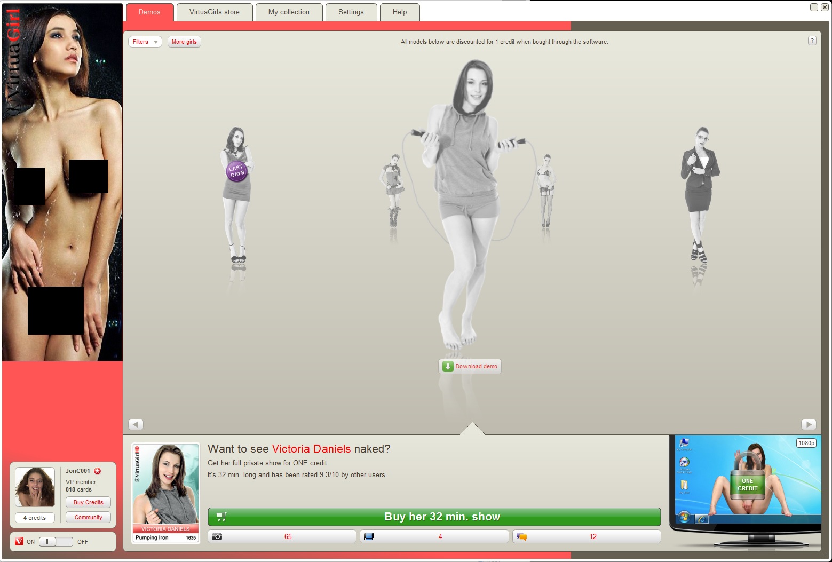Open the Community button
832x562 pixels.
coord(89,517)
